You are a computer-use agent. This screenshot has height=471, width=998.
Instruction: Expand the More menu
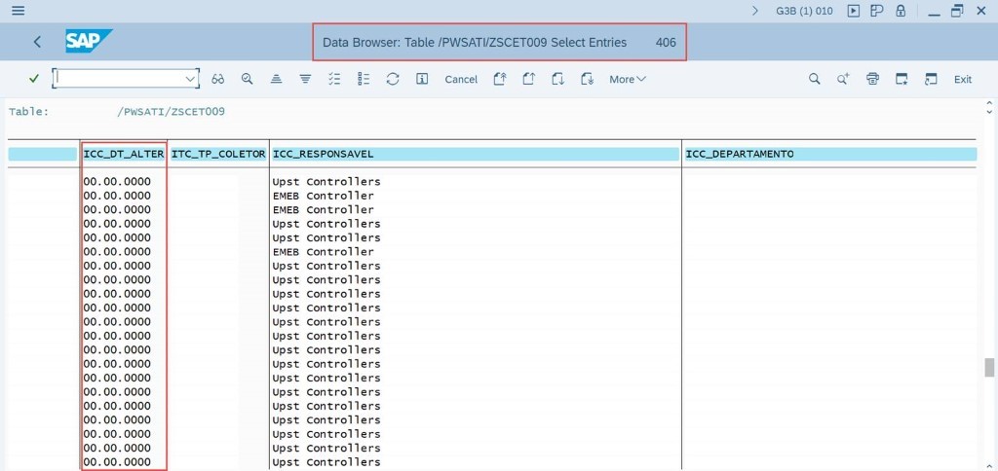pos(628,79)
